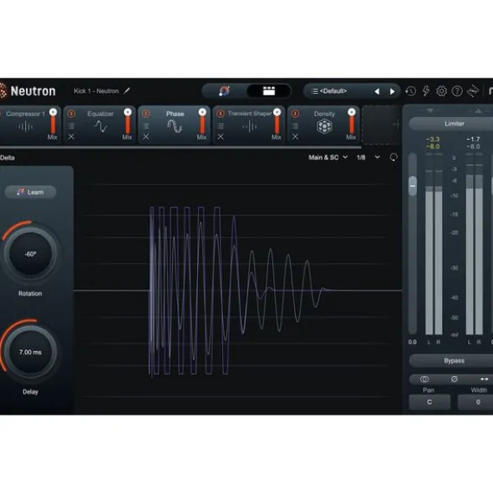
Task: Open the Density module preset list icon
Action: coord(295,126)
